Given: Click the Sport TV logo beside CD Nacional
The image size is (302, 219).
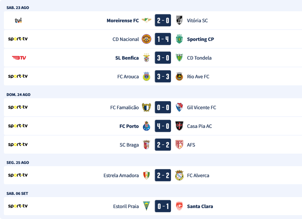Looking at the screenshot, I should [18, 39].
